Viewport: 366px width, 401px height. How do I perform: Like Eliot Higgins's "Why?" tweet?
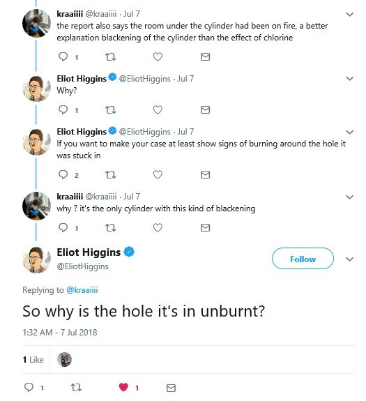[158, 109]
